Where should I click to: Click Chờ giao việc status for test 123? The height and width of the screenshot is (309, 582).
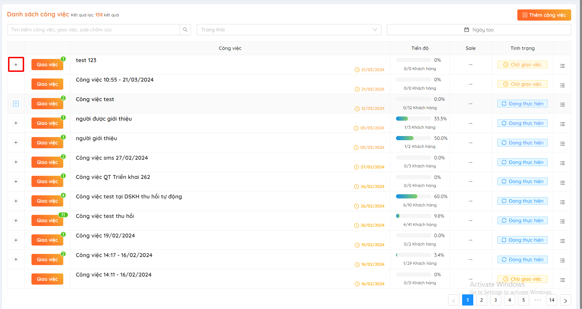click(523, 65)
